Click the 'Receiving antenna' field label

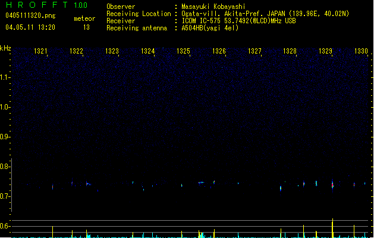tap(137, 28)
